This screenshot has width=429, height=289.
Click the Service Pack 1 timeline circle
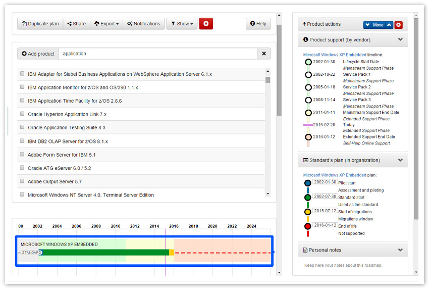coord(308,74)
